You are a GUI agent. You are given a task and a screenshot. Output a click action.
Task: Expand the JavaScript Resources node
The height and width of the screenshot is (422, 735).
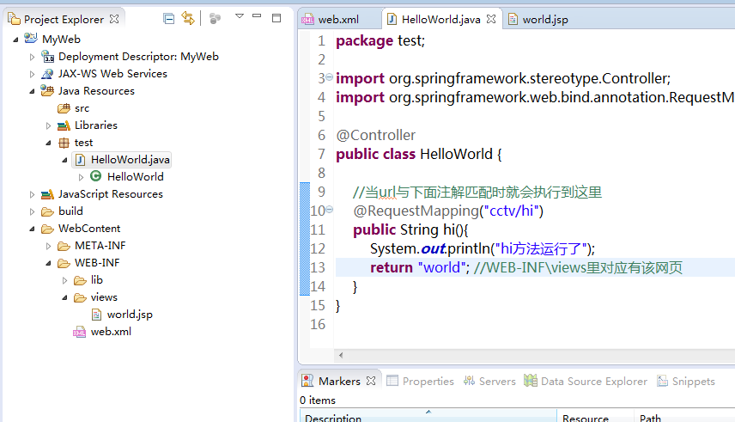point(33,194)
